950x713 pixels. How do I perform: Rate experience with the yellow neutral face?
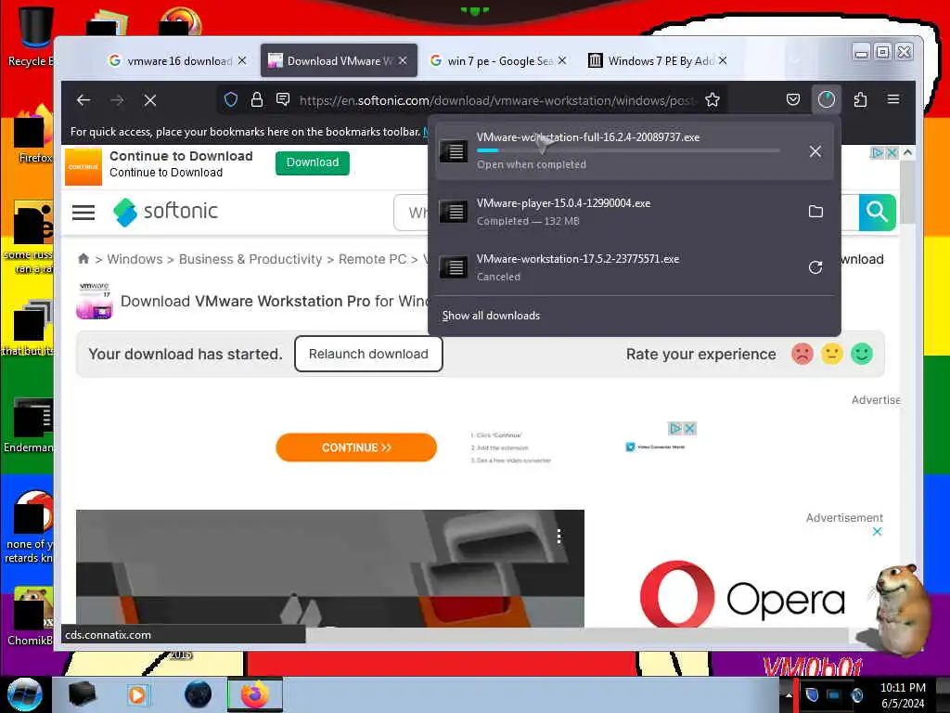click(x=832, y=354)
